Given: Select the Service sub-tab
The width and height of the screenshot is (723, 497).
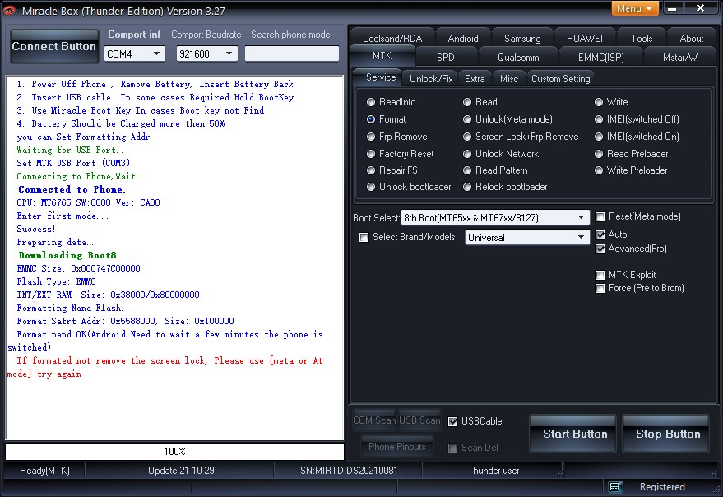Looking at the screenshot, I should (x=381, y=77).
